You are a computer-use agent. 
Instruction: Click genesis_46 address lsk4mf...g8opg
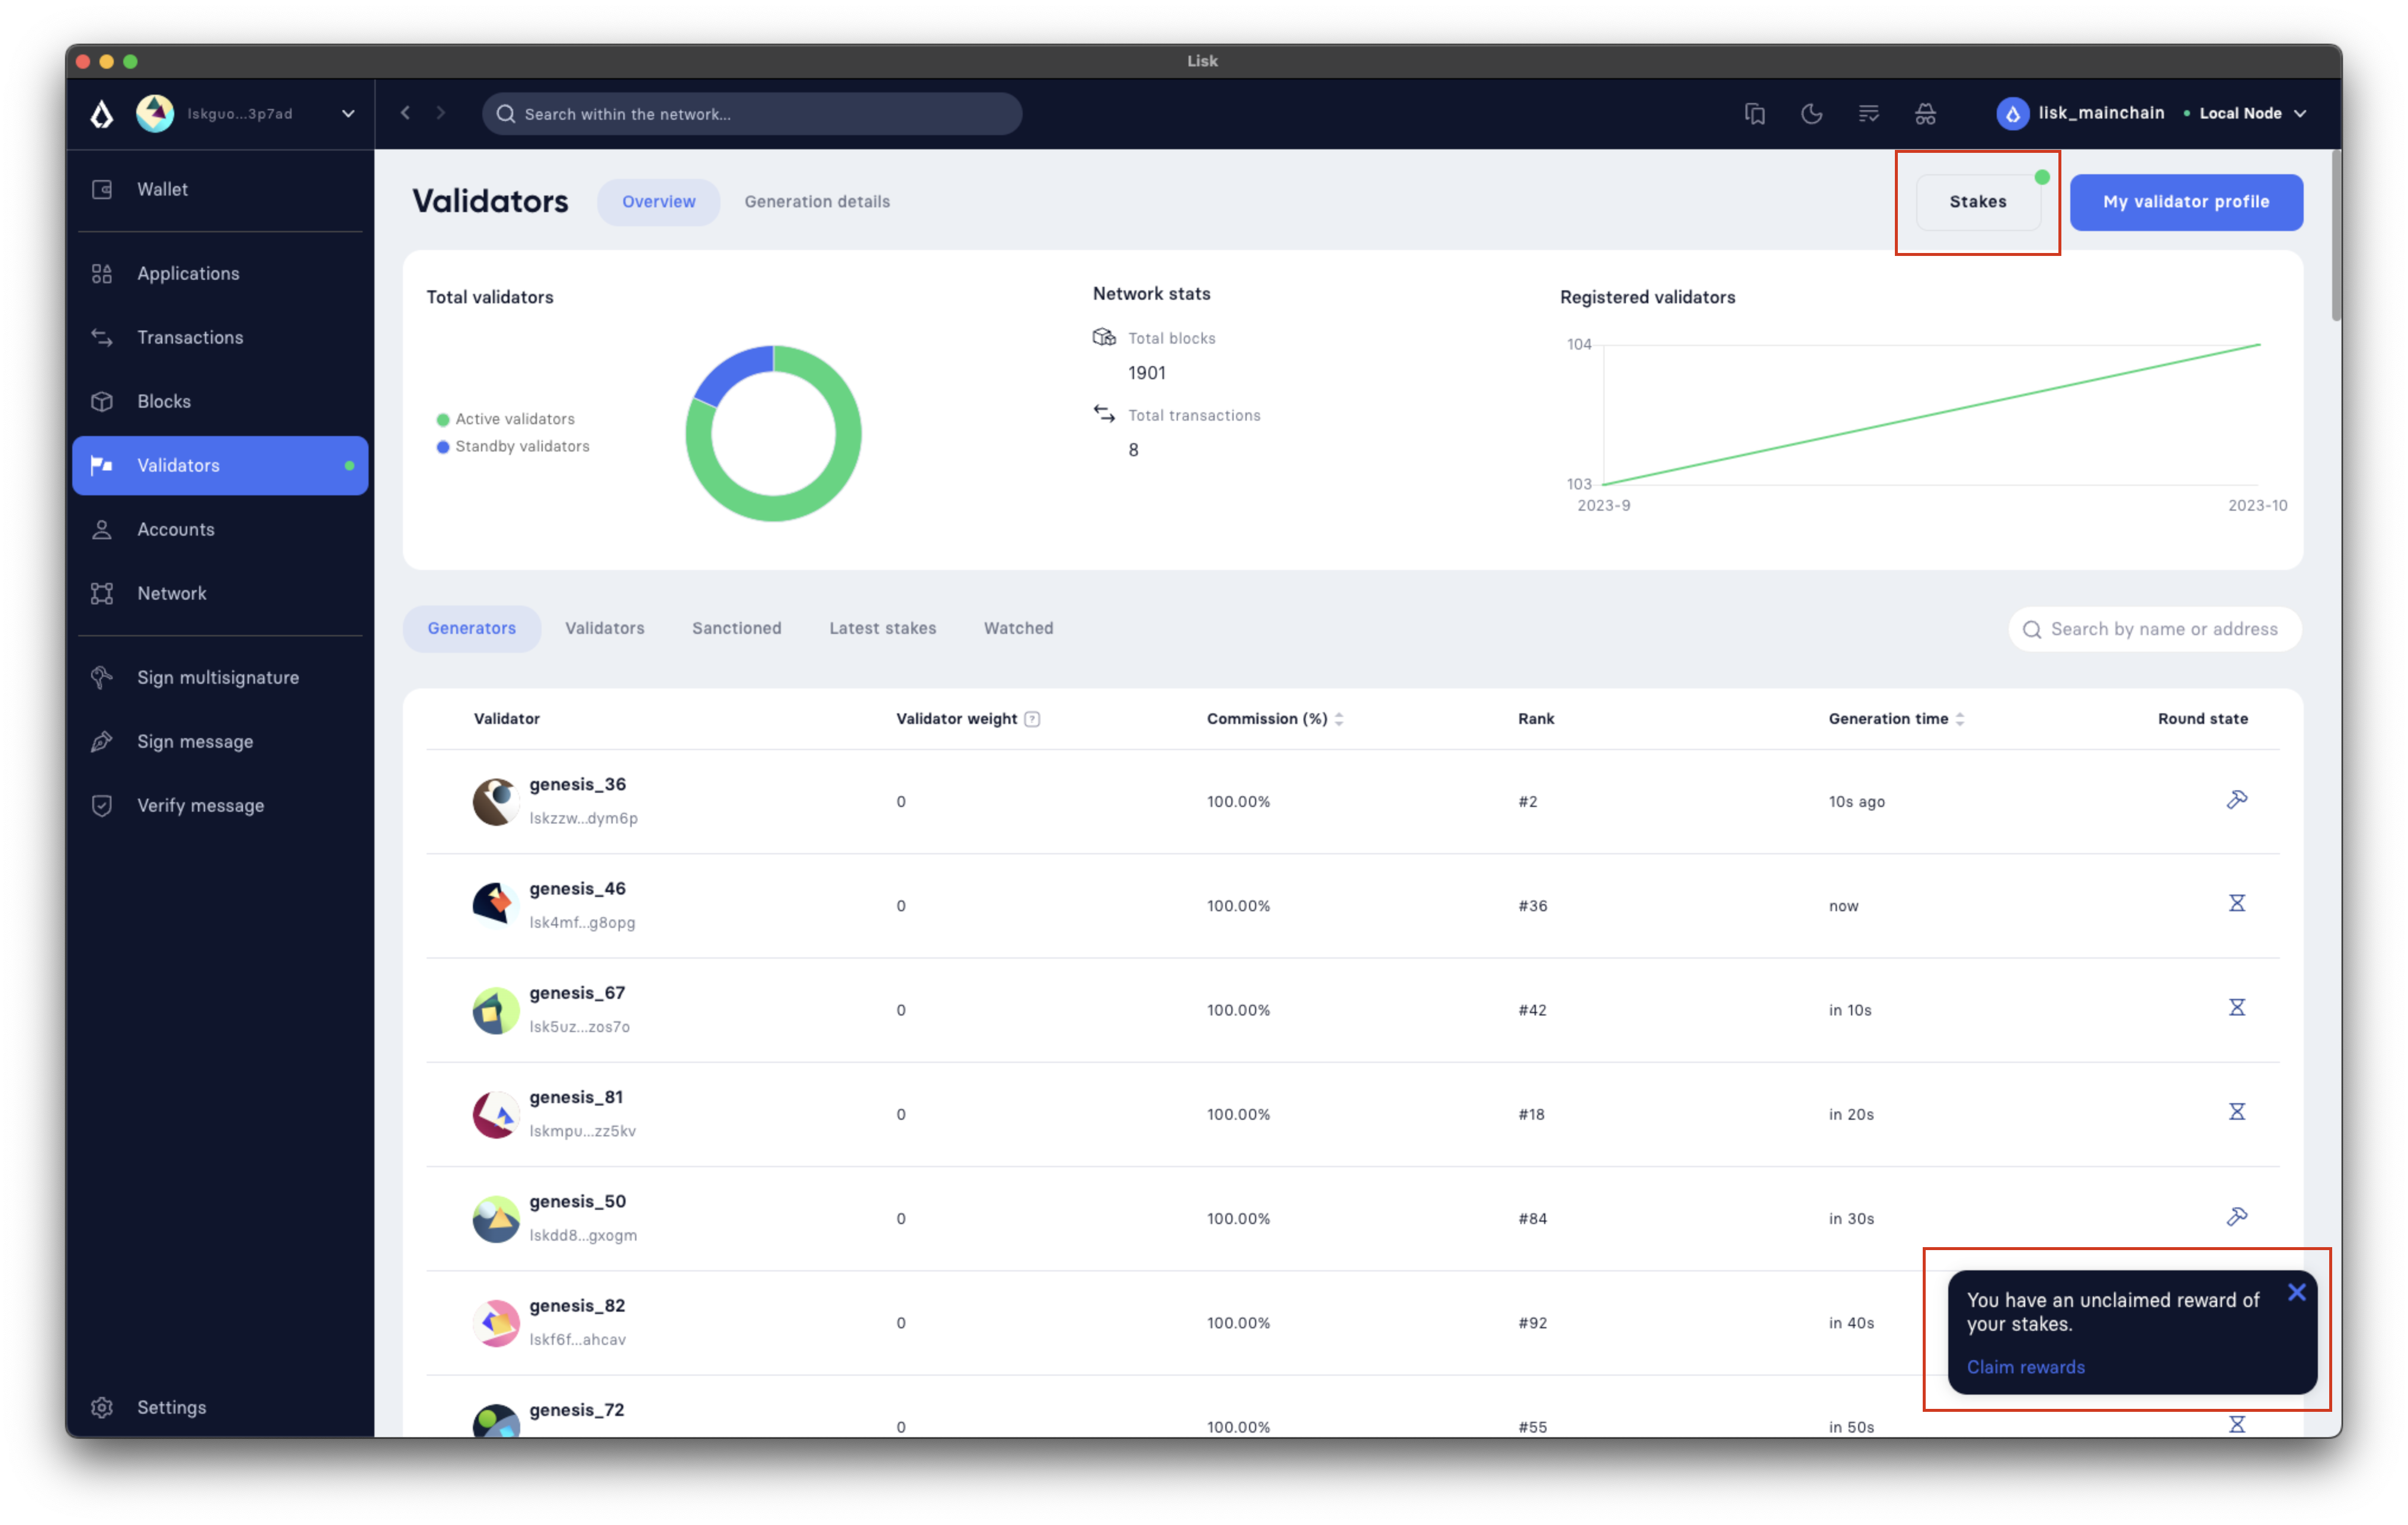[582, 922]
